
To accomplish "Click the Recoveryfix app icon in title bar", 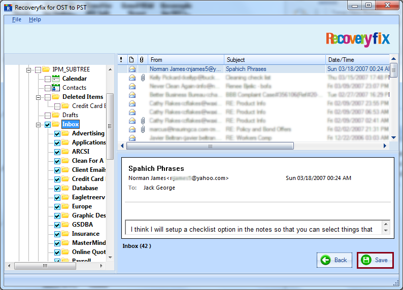I will [x=8, y=8].
